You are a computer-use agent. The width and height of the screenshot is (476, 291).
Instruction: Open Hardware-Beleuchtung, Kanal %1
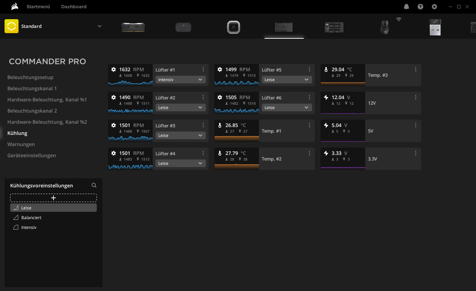[47, 100]
